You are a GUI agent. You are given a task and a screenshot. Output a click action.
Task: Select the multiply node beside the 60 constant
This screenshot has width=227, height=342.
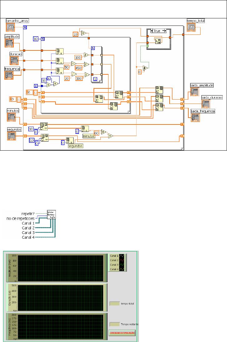pyautogui.click(x=104, y=132)
